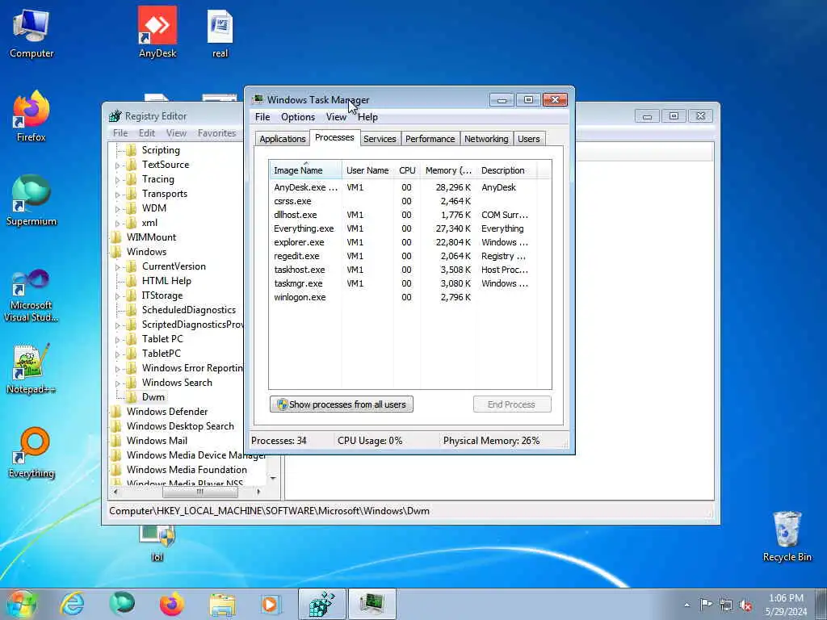Launch Internet Explorer from the taskbar
This screenshot has height=620, width=827.
coord(72,604)
